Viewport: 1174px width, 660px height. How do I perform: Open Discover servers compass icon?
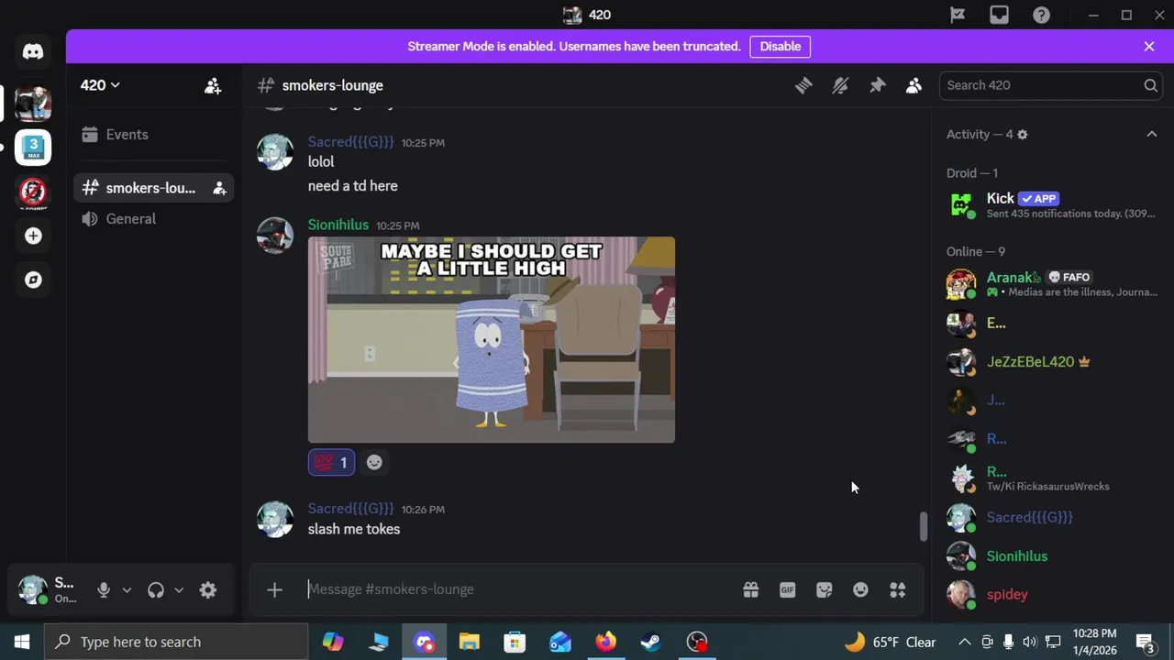click(x=33, y=280)
